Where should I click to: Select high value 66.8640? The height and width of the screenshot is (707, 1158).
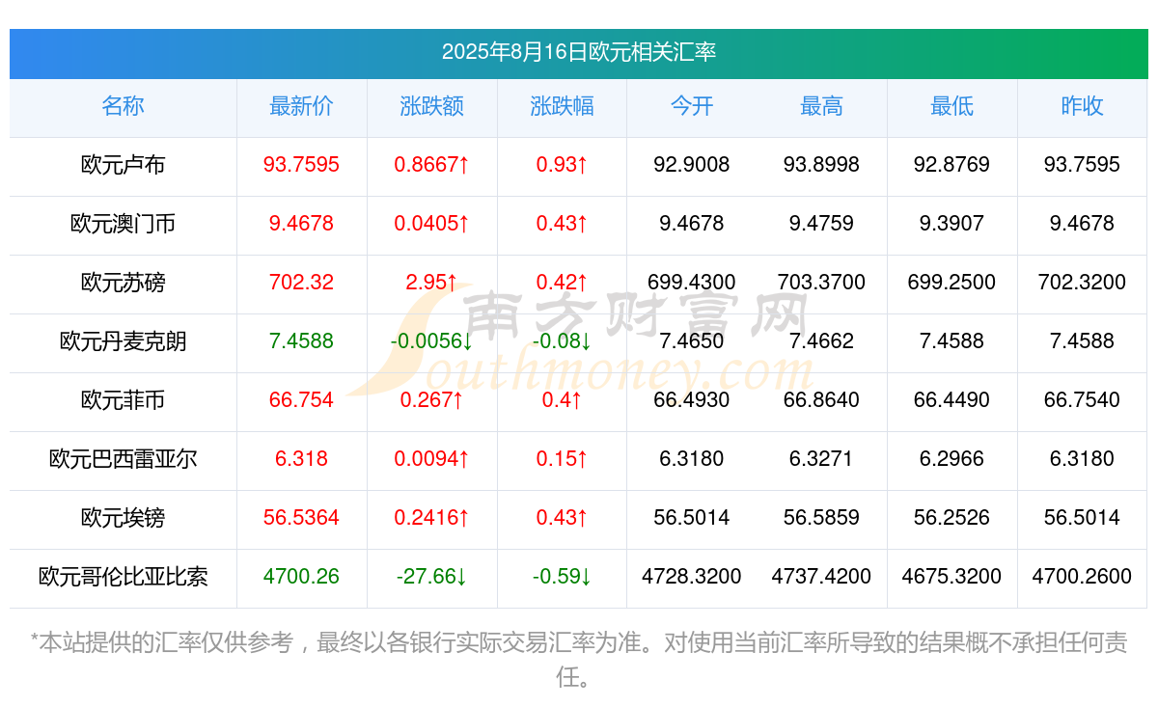point(821,400)
